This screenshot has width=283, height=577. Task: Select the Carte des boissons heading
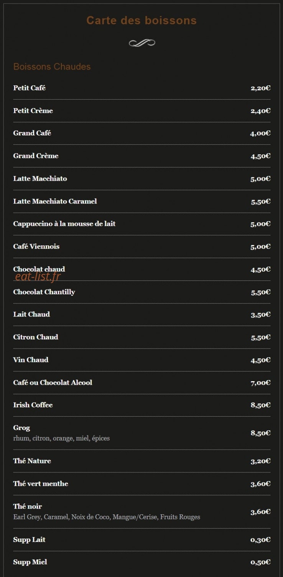pyautogui.click(x=141, y=20)
